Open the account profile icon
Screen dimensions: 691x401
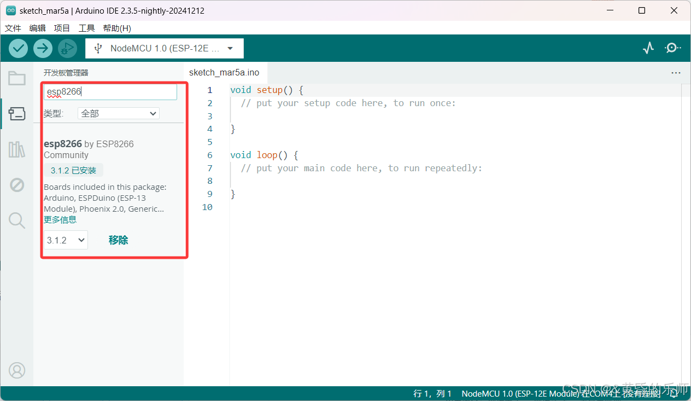tap(17, 370)
